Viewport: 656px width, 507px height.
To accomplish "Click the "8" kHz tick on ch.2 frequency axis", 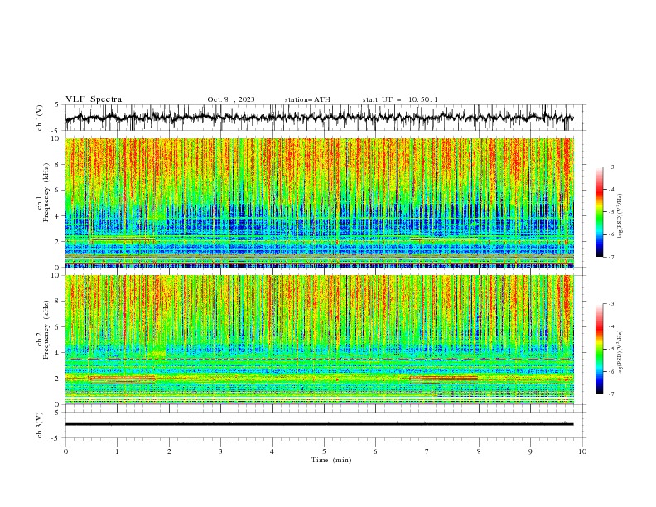I will (x=58, y=302).
